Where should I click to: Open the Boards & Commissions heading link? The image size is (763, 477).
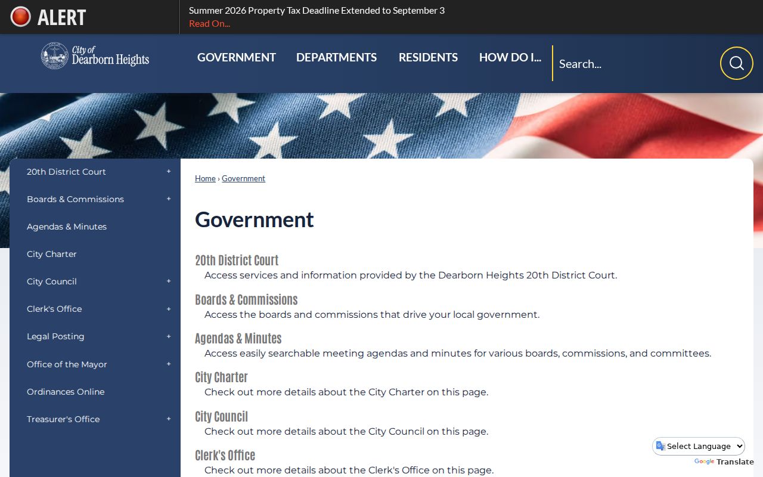point(246,299)
